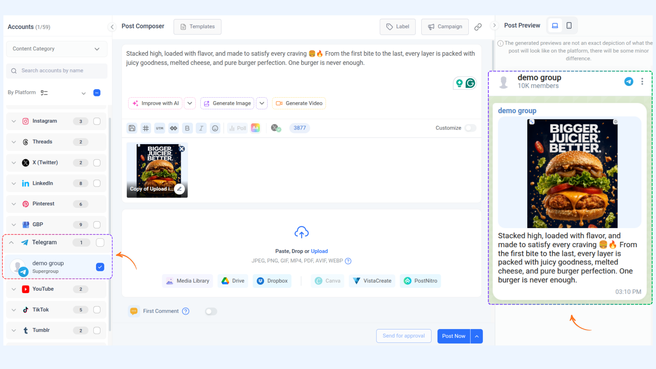
Task: Click the platform grouping list icon
Action: pos(44,93)
